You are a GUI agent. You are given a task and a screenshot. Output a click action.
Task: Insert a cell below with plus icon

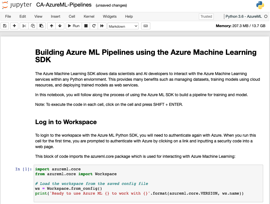point(14,26)
